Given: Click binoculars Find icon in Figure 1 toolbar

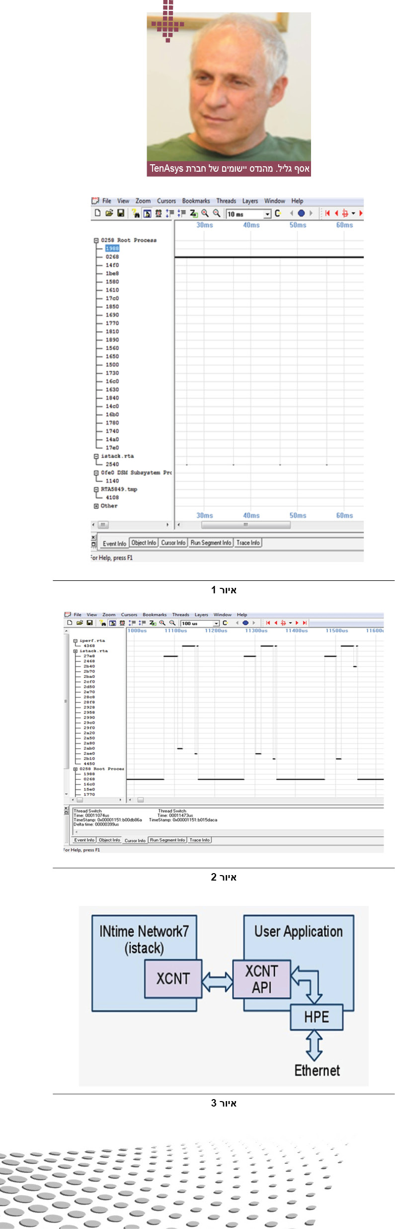Looking at the screenshot, I should click(136, 214).
